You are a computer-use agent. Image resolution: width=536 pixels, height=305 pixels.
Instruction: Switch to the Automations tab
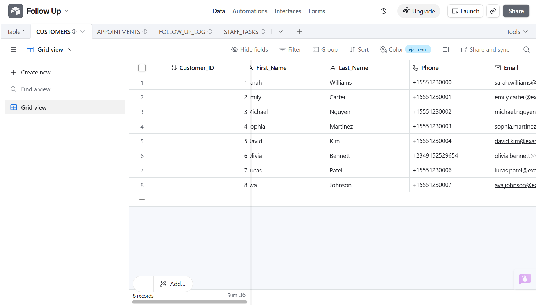[x=250, y=11]
